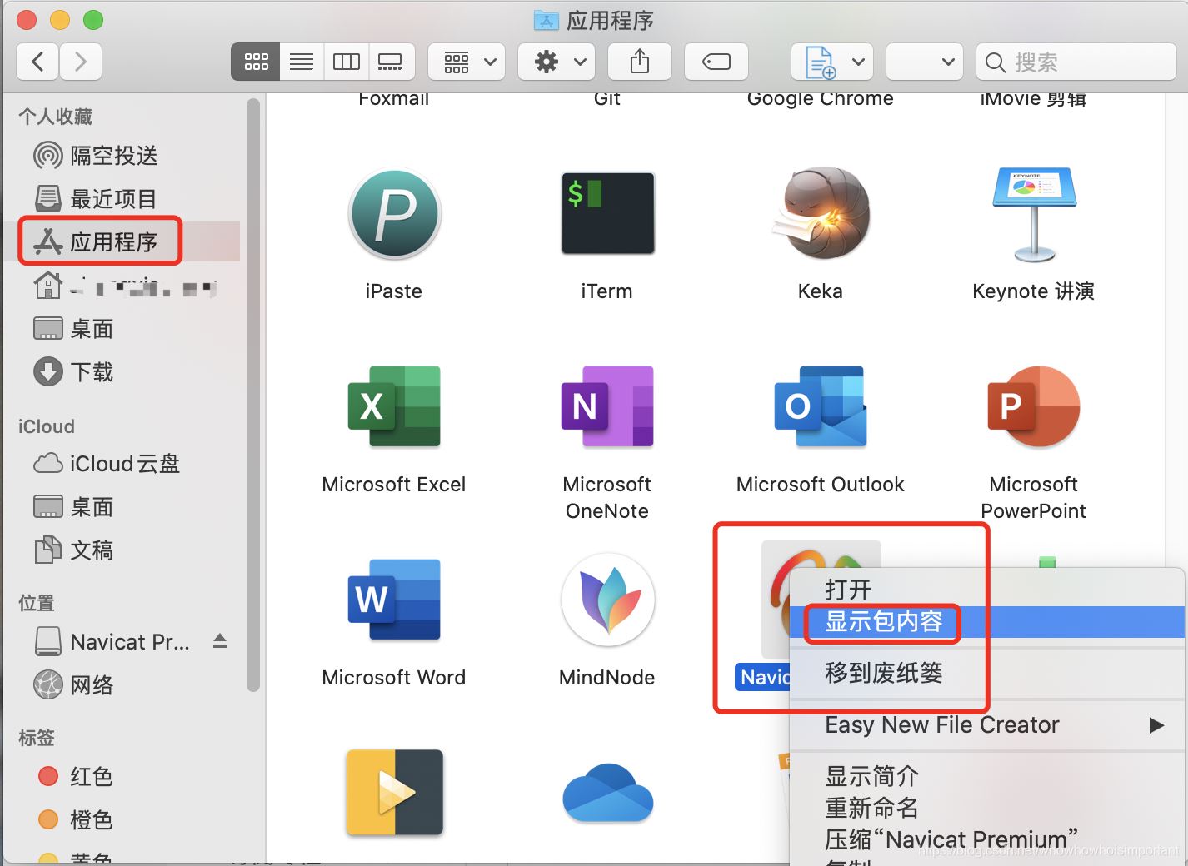Choose 显示包内容 from the context menu
1188x866 pixels.
(x=882, y=622)
